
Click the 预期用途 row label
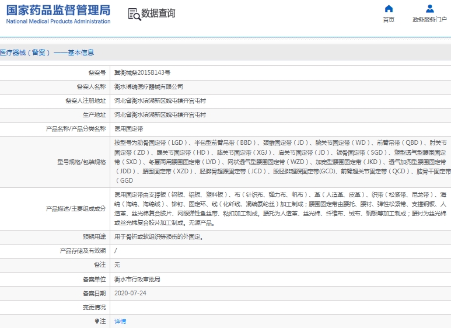pos(95,237)
